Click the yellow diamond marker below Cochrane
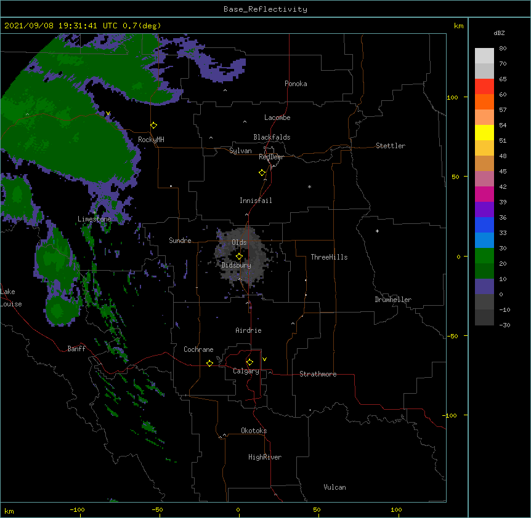Screen dimensions: 531x518 tap(209, 364)
